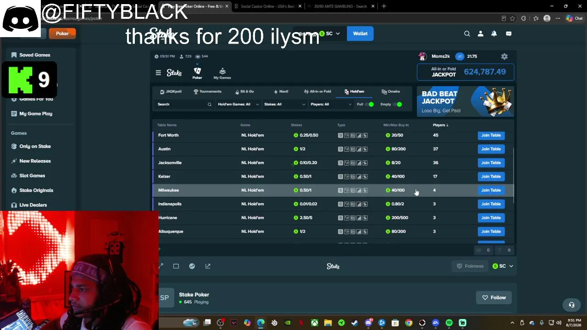Open Xbox app from the taskbar
587x330 pixels.
click(x=315, y=323)
